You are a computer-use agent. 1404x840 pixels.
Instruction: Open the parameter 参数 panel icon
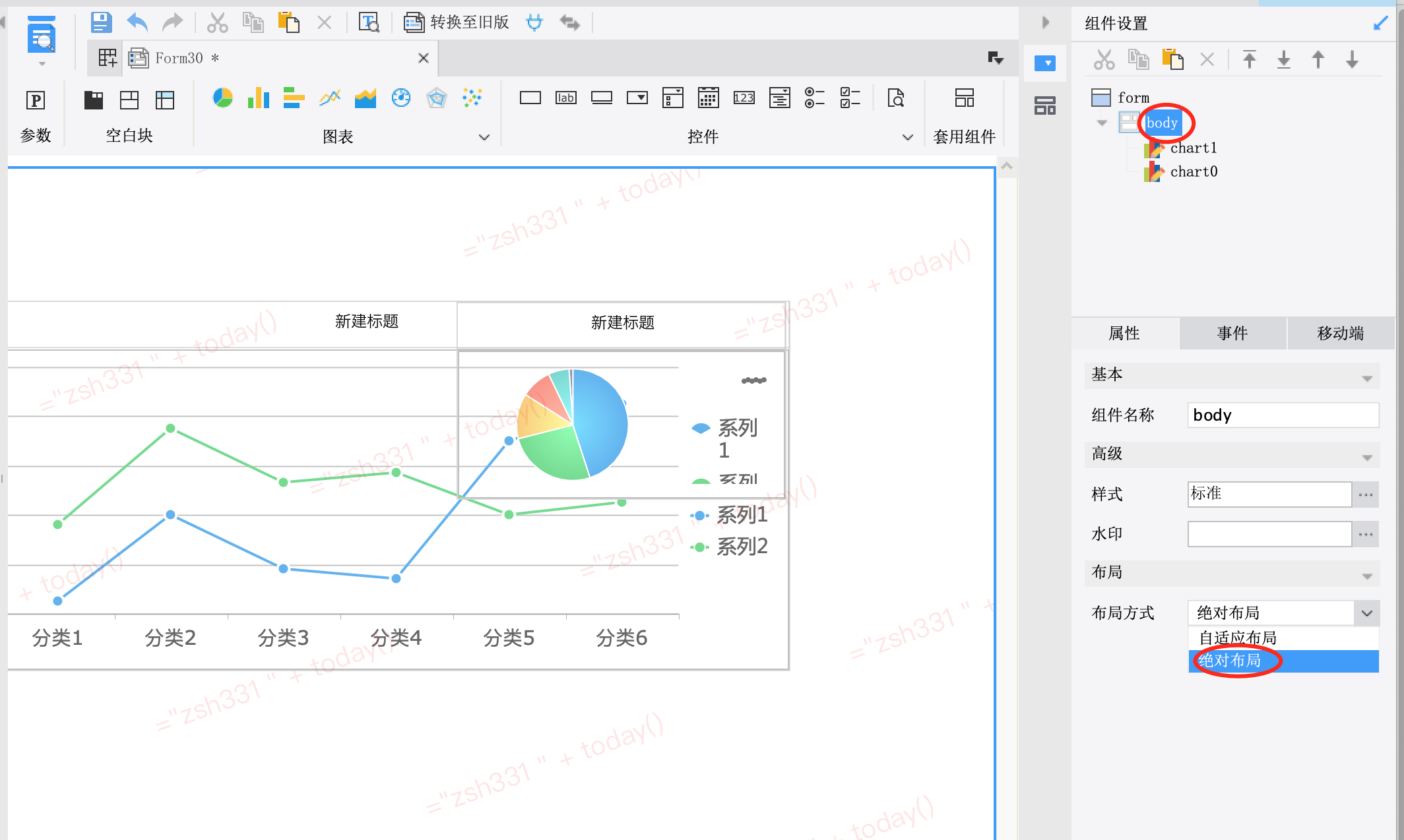(x=36, y=100)
